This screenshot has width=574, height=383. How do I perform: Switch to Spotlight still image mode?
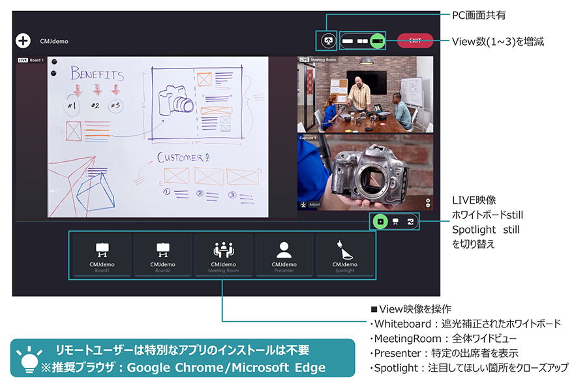410,221
